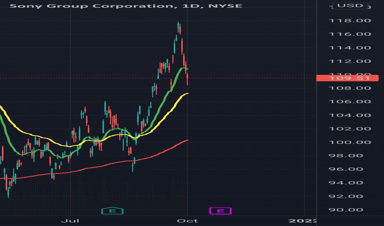Click the 92.00 price axis label
The height and width of the screenshot is (226, 384).
click(x=346, y=196)
